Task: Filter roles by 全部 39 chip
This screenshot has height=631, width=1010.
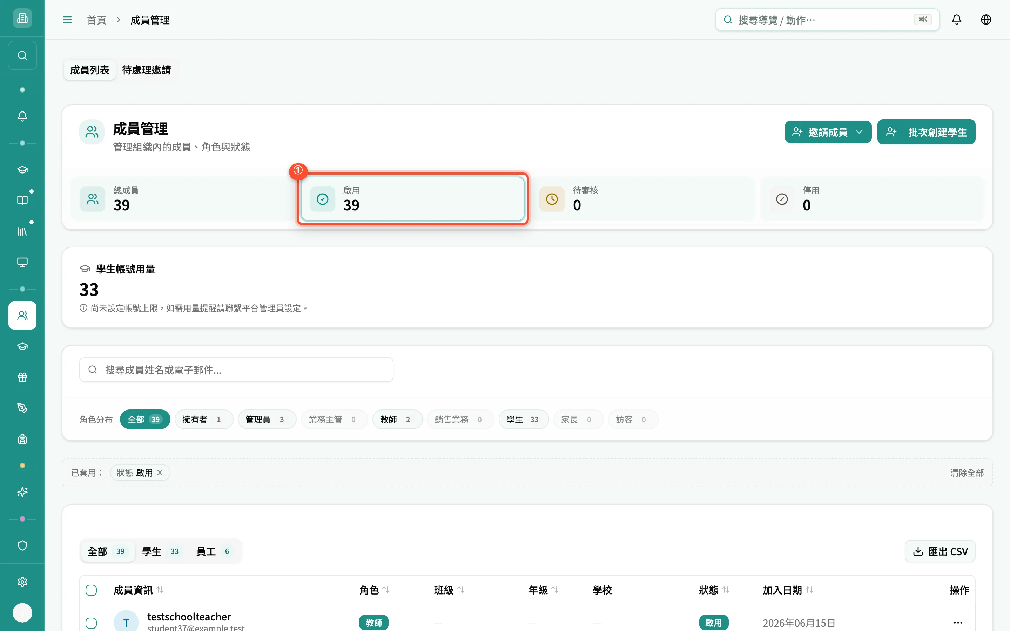Action: pyautogui.click(x=145, y=419)
